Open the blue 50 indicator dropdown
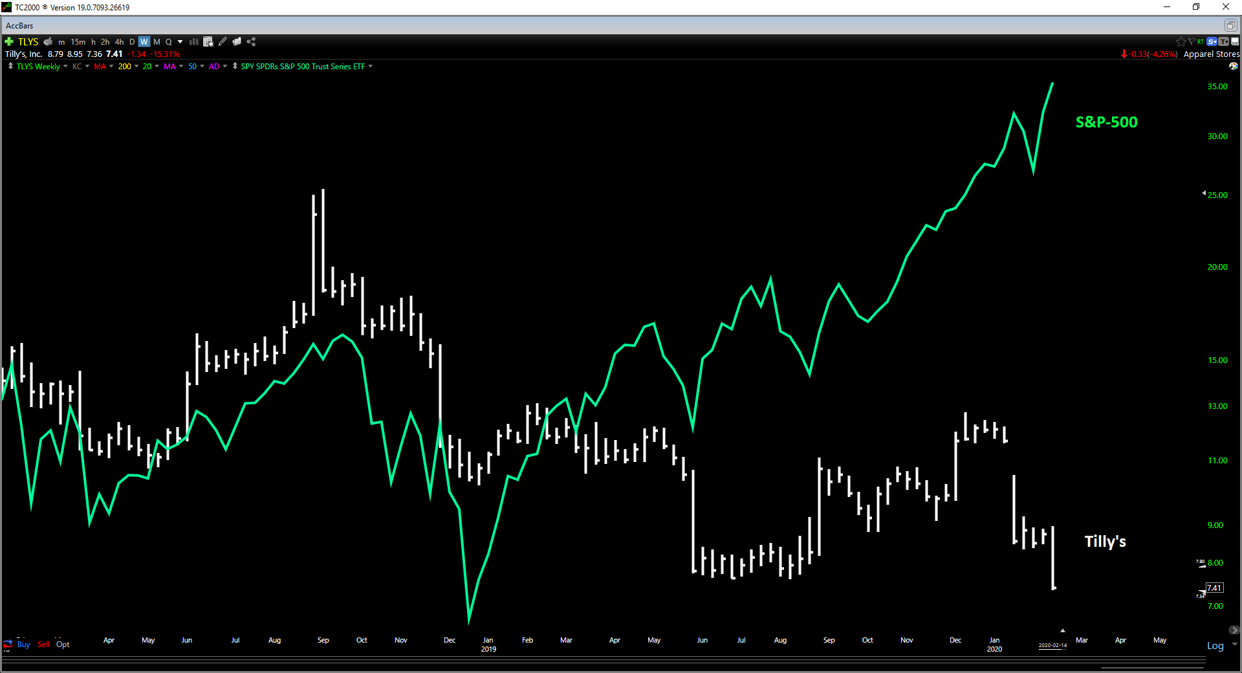Screen dimensions: 1242x673 [x=202, y=66]
